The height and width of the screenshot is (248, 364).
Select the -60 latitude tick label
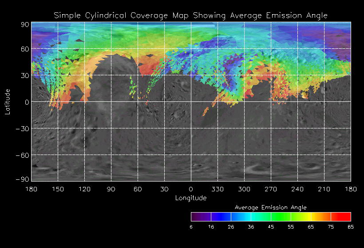pyautogui.click(x=21, y=155)
